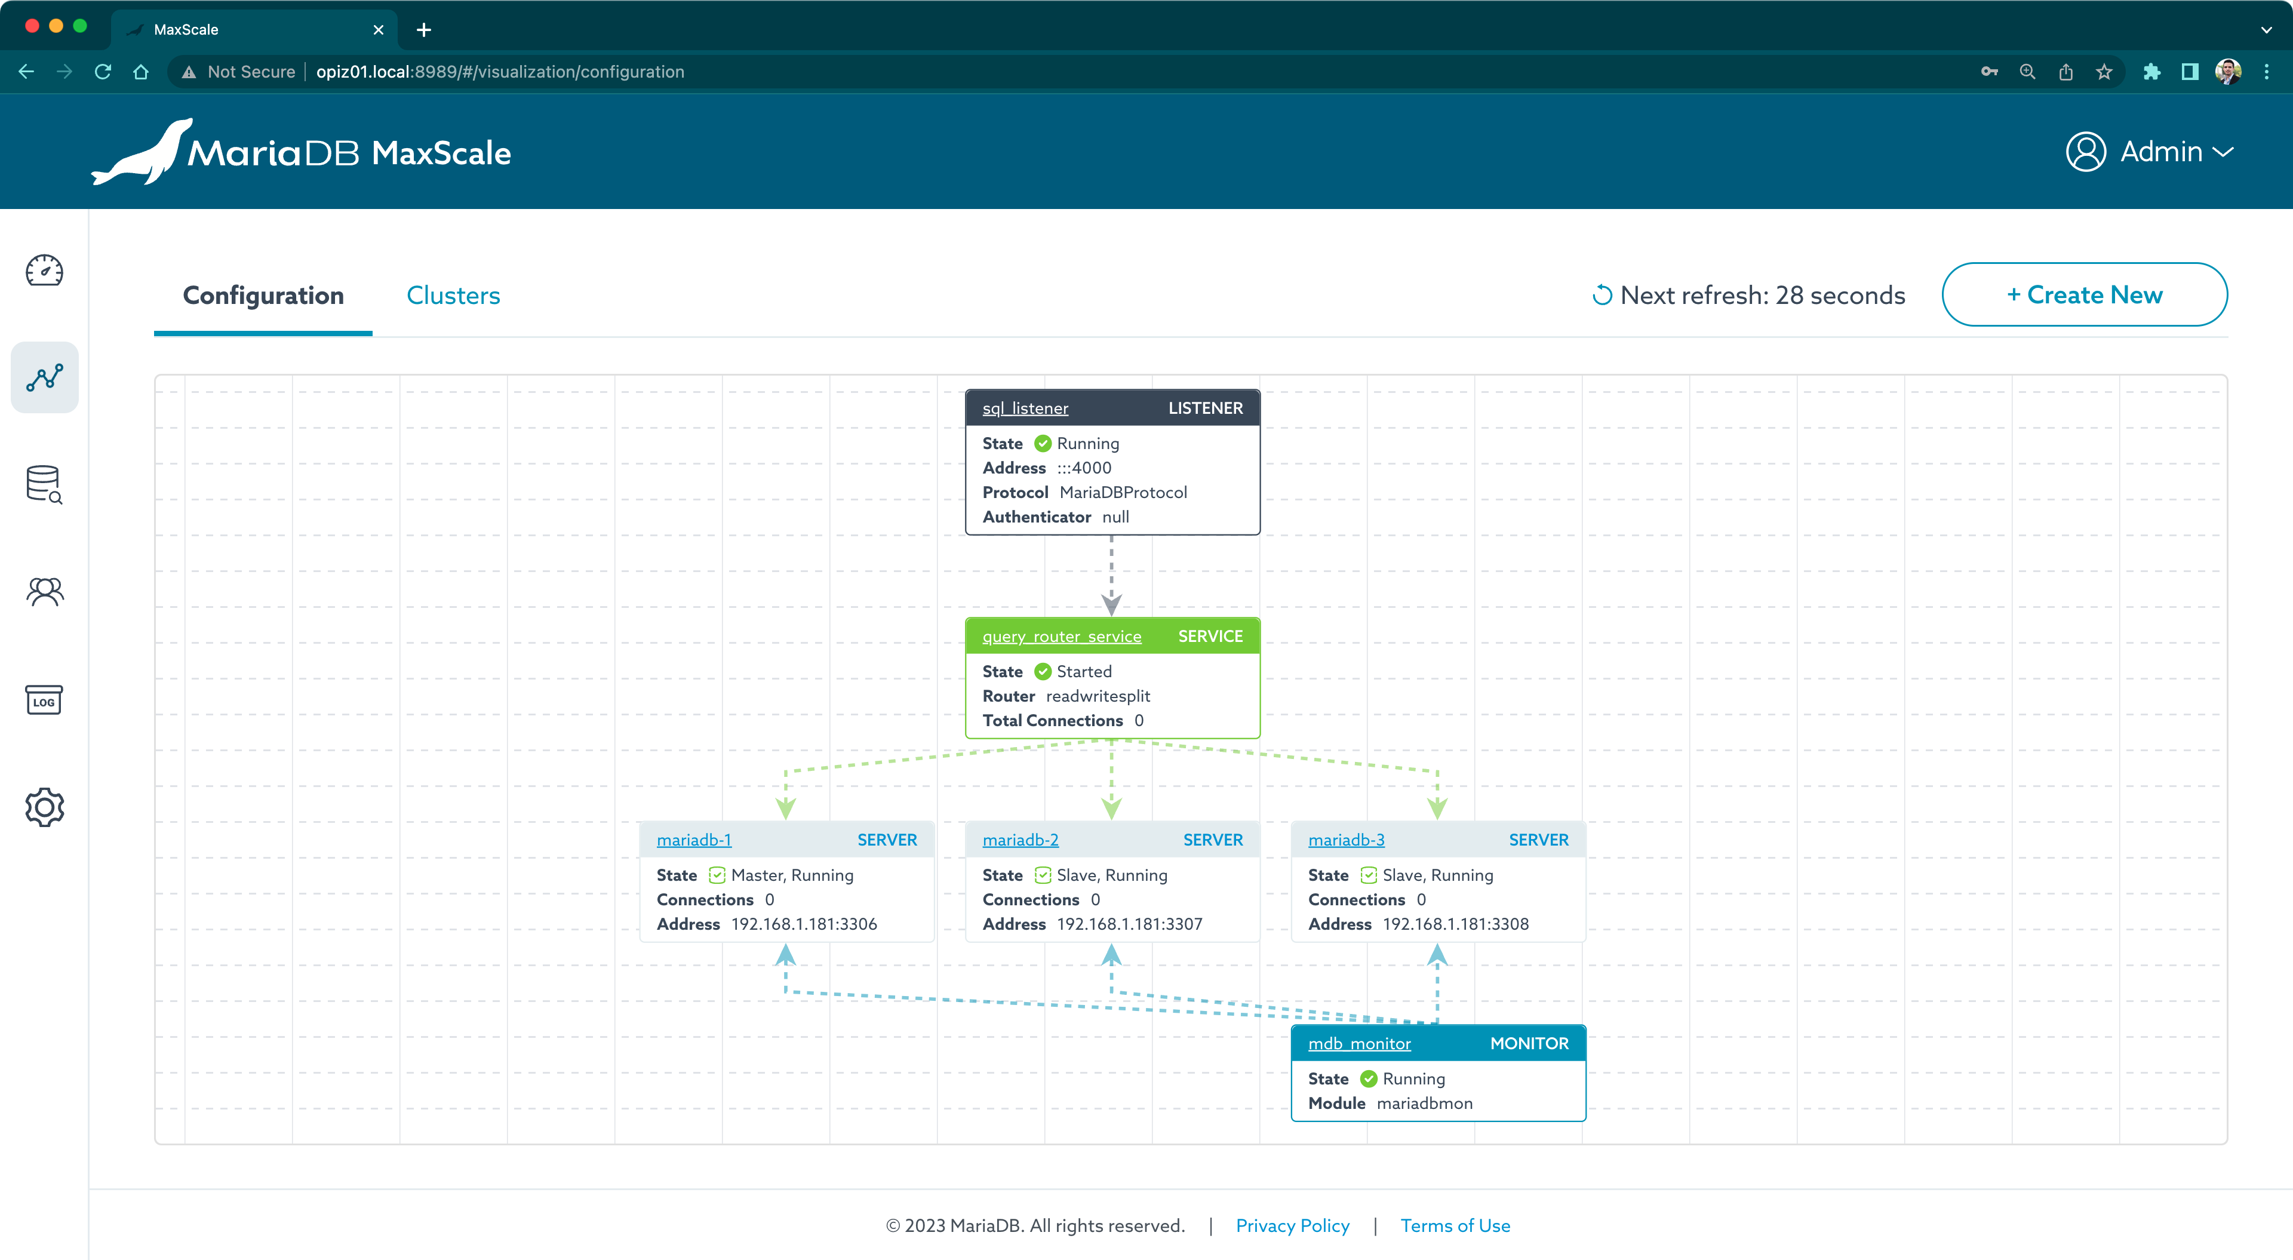Viewport: 2293px width, 1260px height.
Task: Click the refresh countdown circular icon
Action: [x=1602, y=296]
